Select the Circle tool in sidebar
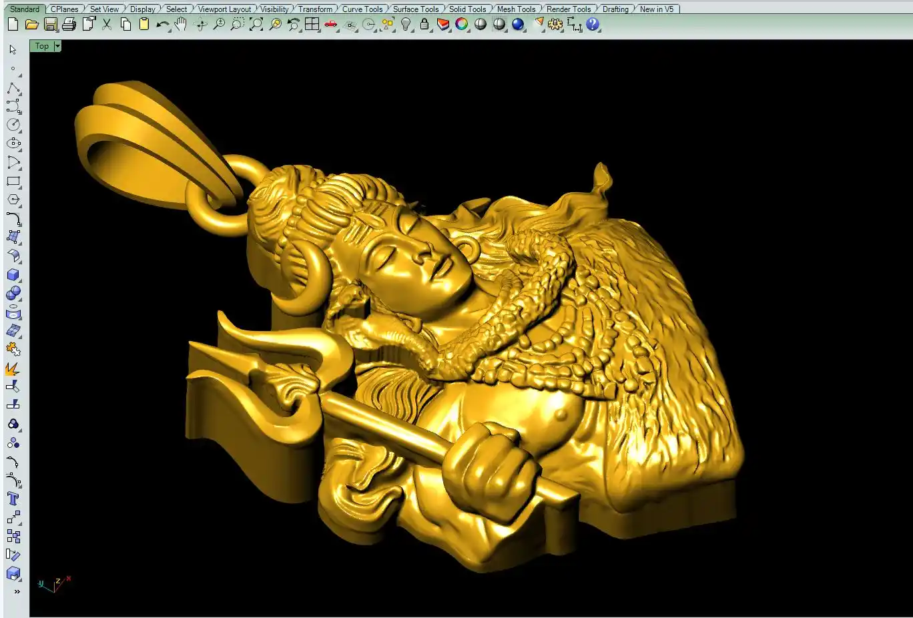This screenshot has height=618, width=913. click(13, 125)
